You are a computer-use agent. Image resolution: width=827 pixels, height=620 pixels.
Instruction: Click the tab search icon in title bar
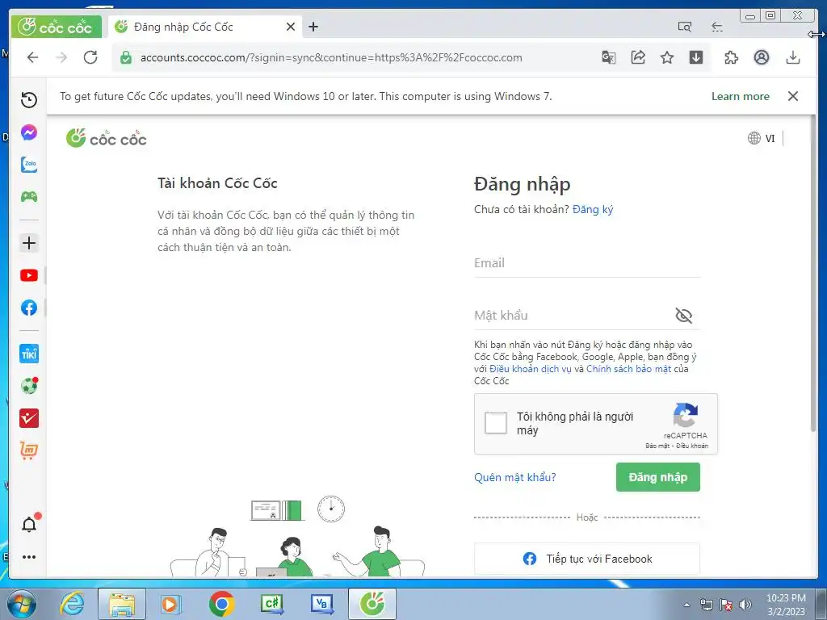[x=685, y=27]
